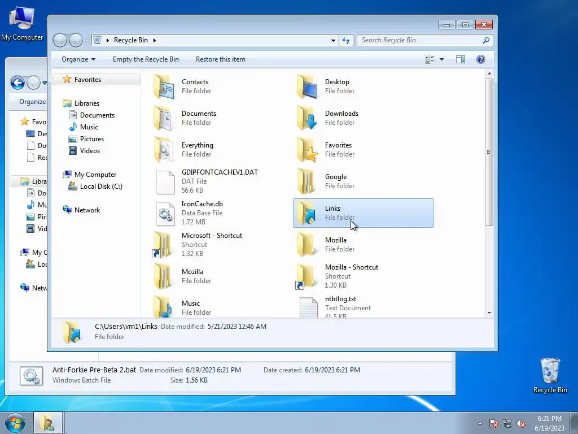Select the ntbtlog.txt document icon

pos(309,307)
